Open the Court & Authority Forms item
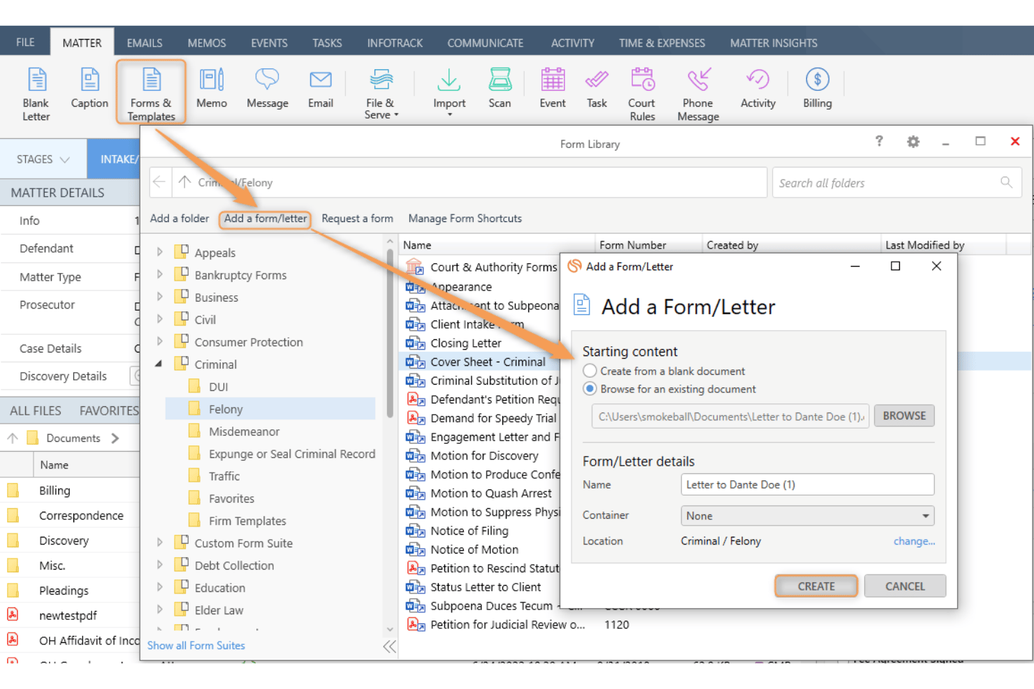This screenshot has width=1034, height=689. pyautogui.click(x=493, y=267)
